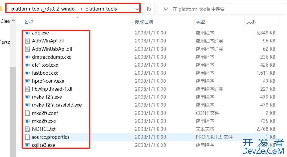Click the 96 KB size value

pyautogui.click(x=269, y=41)
